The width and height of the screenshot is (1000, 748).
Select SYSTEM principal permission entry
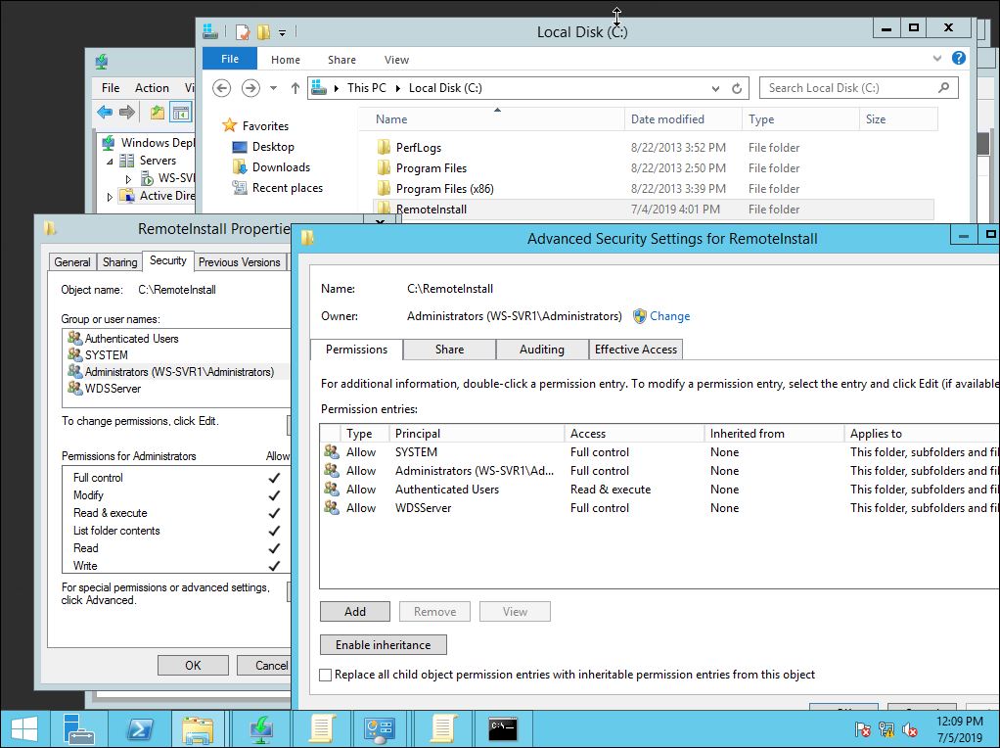[659, 452]
